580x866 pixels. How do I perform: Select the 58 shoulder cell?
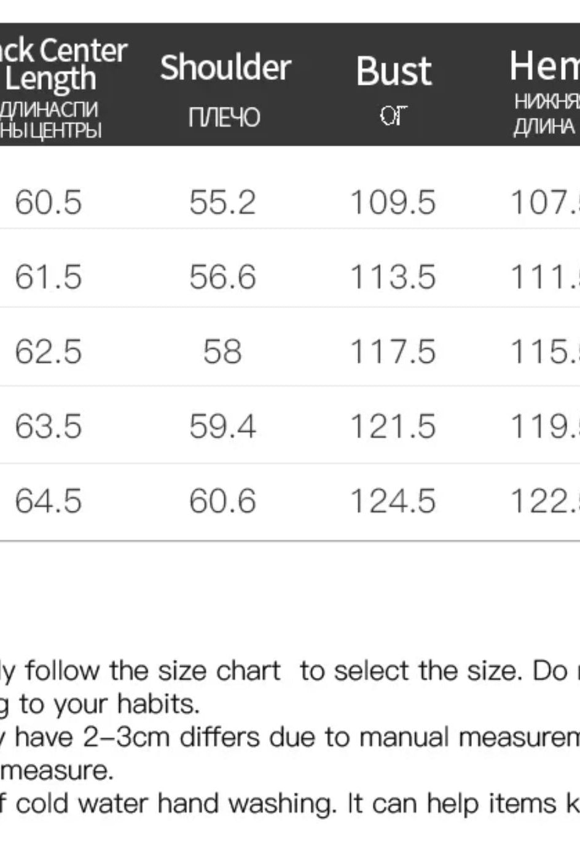coord(222,352)
